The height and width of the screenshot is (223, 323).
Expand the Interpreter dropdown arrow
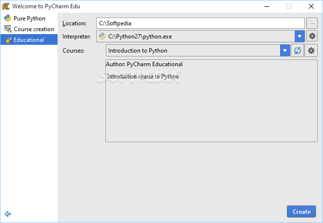(300, 37)
